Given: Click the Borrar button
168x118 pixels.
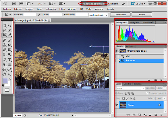Looking at the screenshot, I should point(142,14).
